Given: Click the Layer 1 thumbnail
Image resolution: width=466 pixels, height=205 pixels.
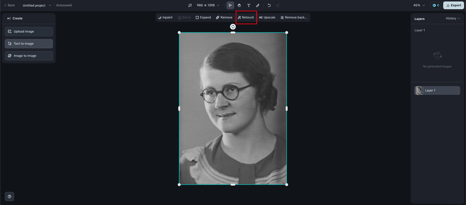Looking at the screenshot, I should [x=419, y=90].
